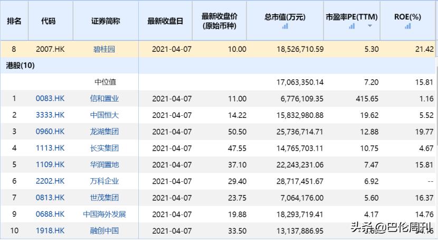Click the 证券简称 column header

coord(106,21)
